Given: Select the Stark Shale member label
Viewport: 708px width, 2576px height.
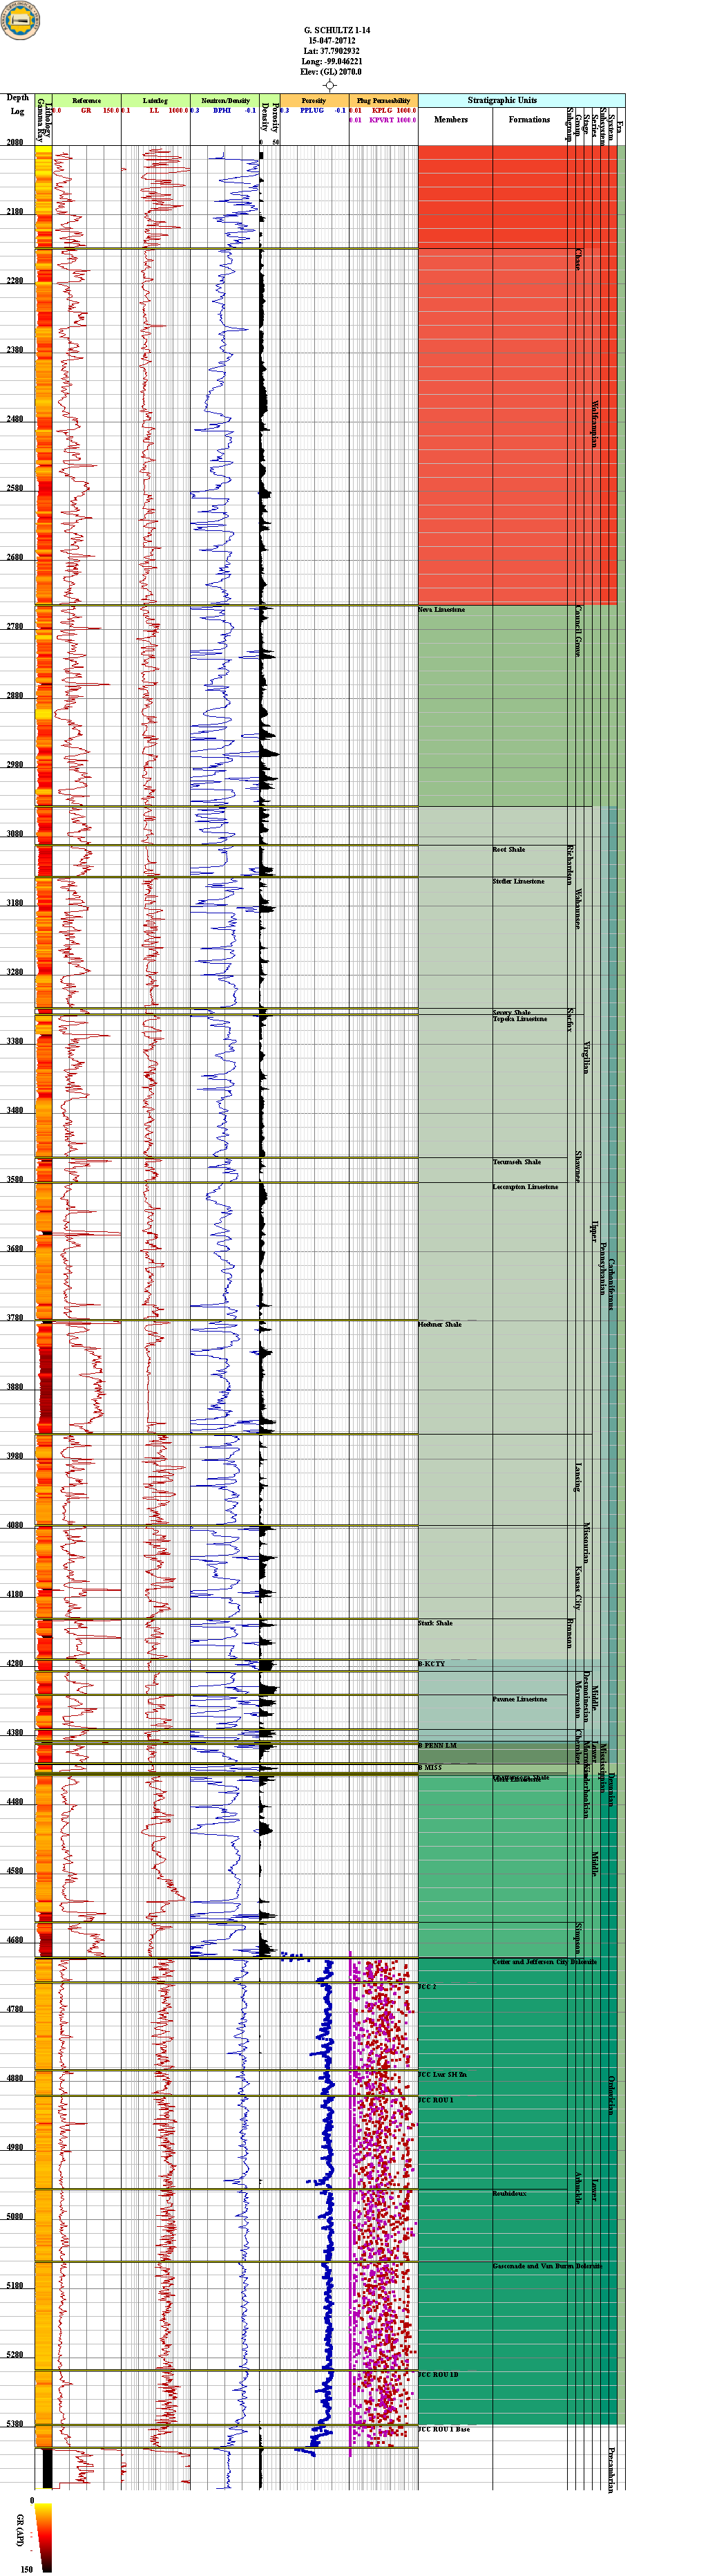Looking at the screenshot, I should (x=435, y=1623).
